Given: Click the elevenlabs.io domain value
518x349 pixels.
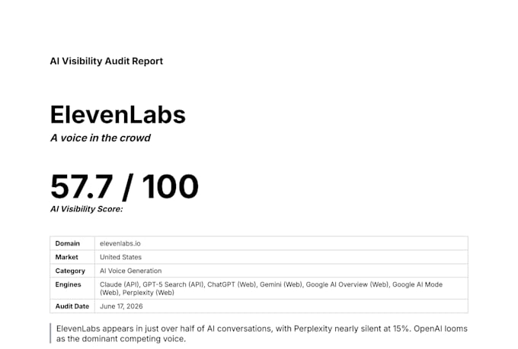Looking at the screenshot, I should click(120, 243).
